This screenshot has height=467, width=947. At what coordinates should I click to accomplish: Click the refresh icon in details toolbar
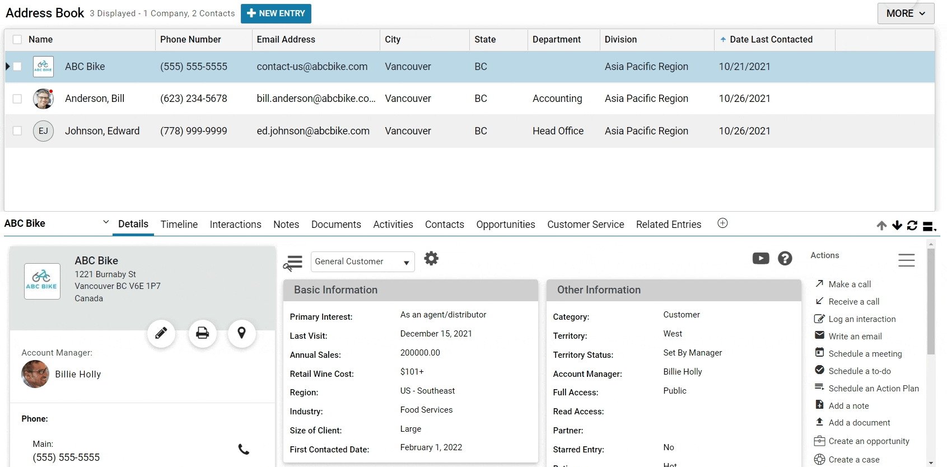(x=912, y=226)
